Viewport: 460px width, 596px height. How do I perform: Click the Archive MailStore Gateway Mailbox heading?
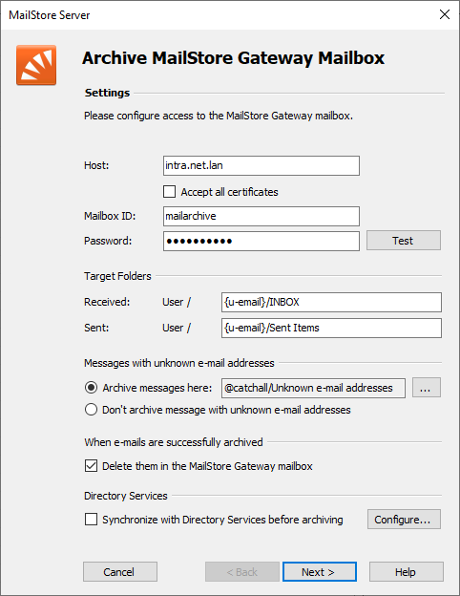tap(233, 58)
